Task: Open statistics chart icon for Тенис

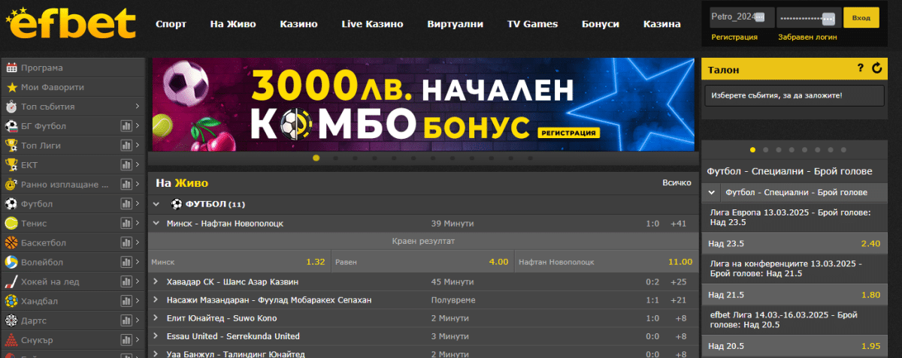Action: click(x=126, y=224)
